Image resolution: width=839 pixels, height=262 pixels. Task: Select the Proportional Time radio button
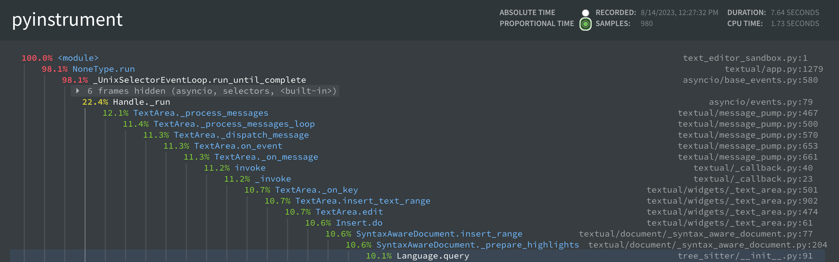coord(585,24)
